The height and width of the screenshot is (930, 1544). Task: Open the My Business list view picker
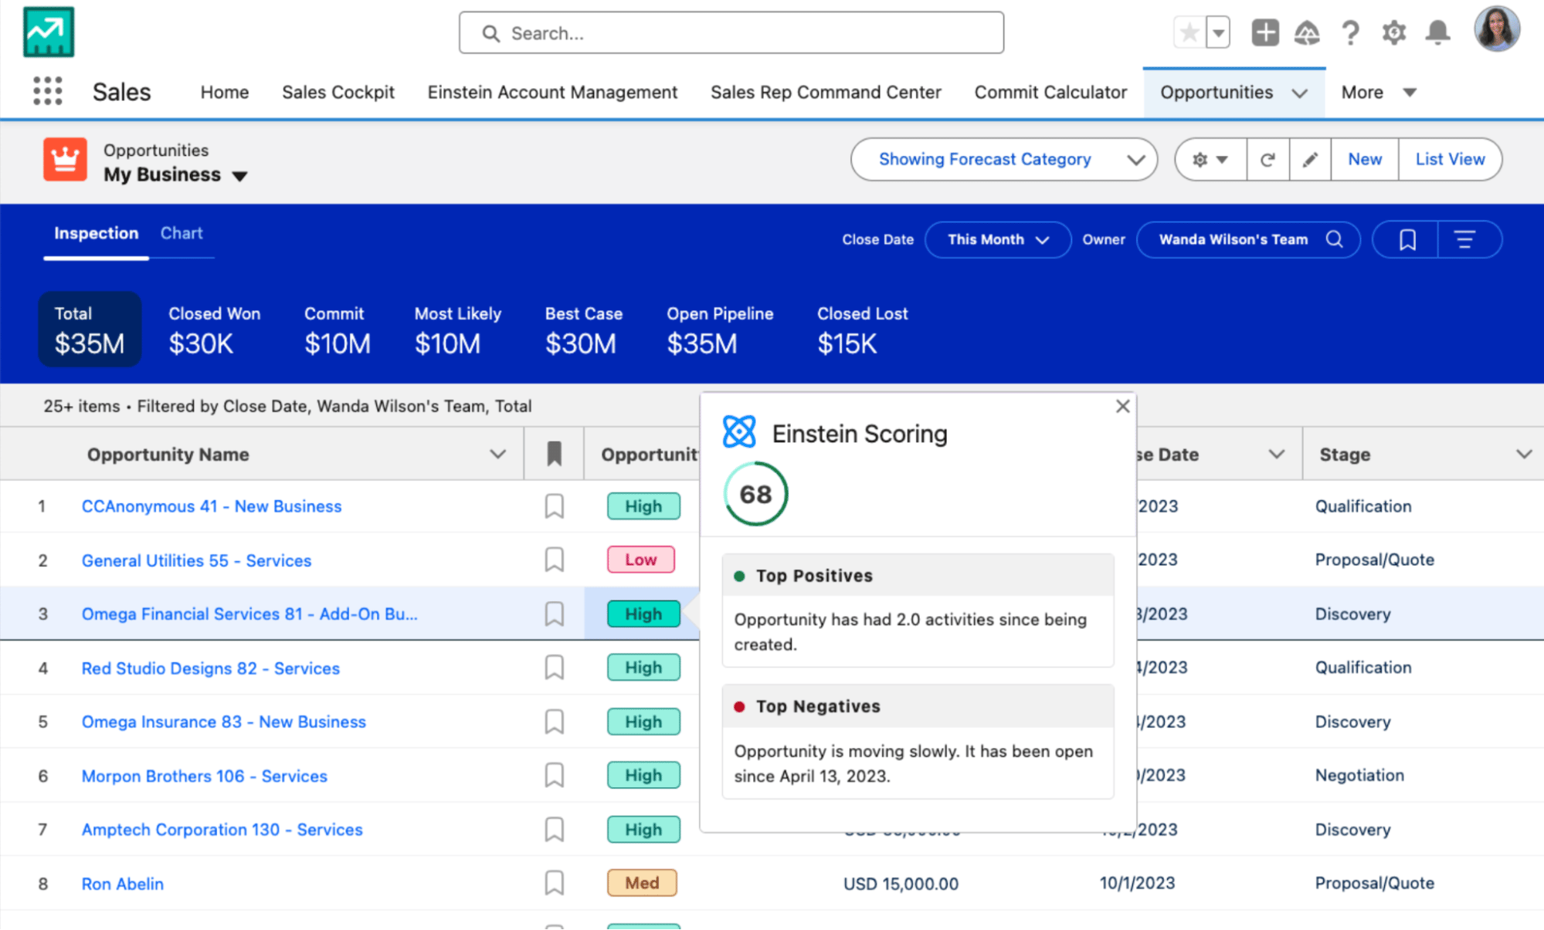coord(175,175)
